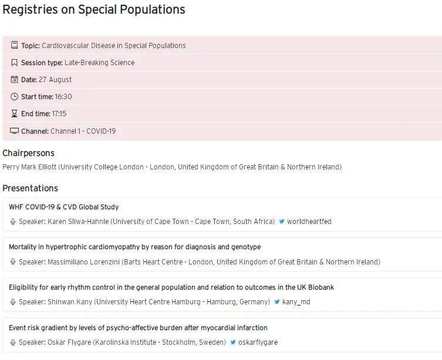This screenshot has width=442, height=360.
Task: Select the Event risk gradient presentation title
Action: [138, 328]
